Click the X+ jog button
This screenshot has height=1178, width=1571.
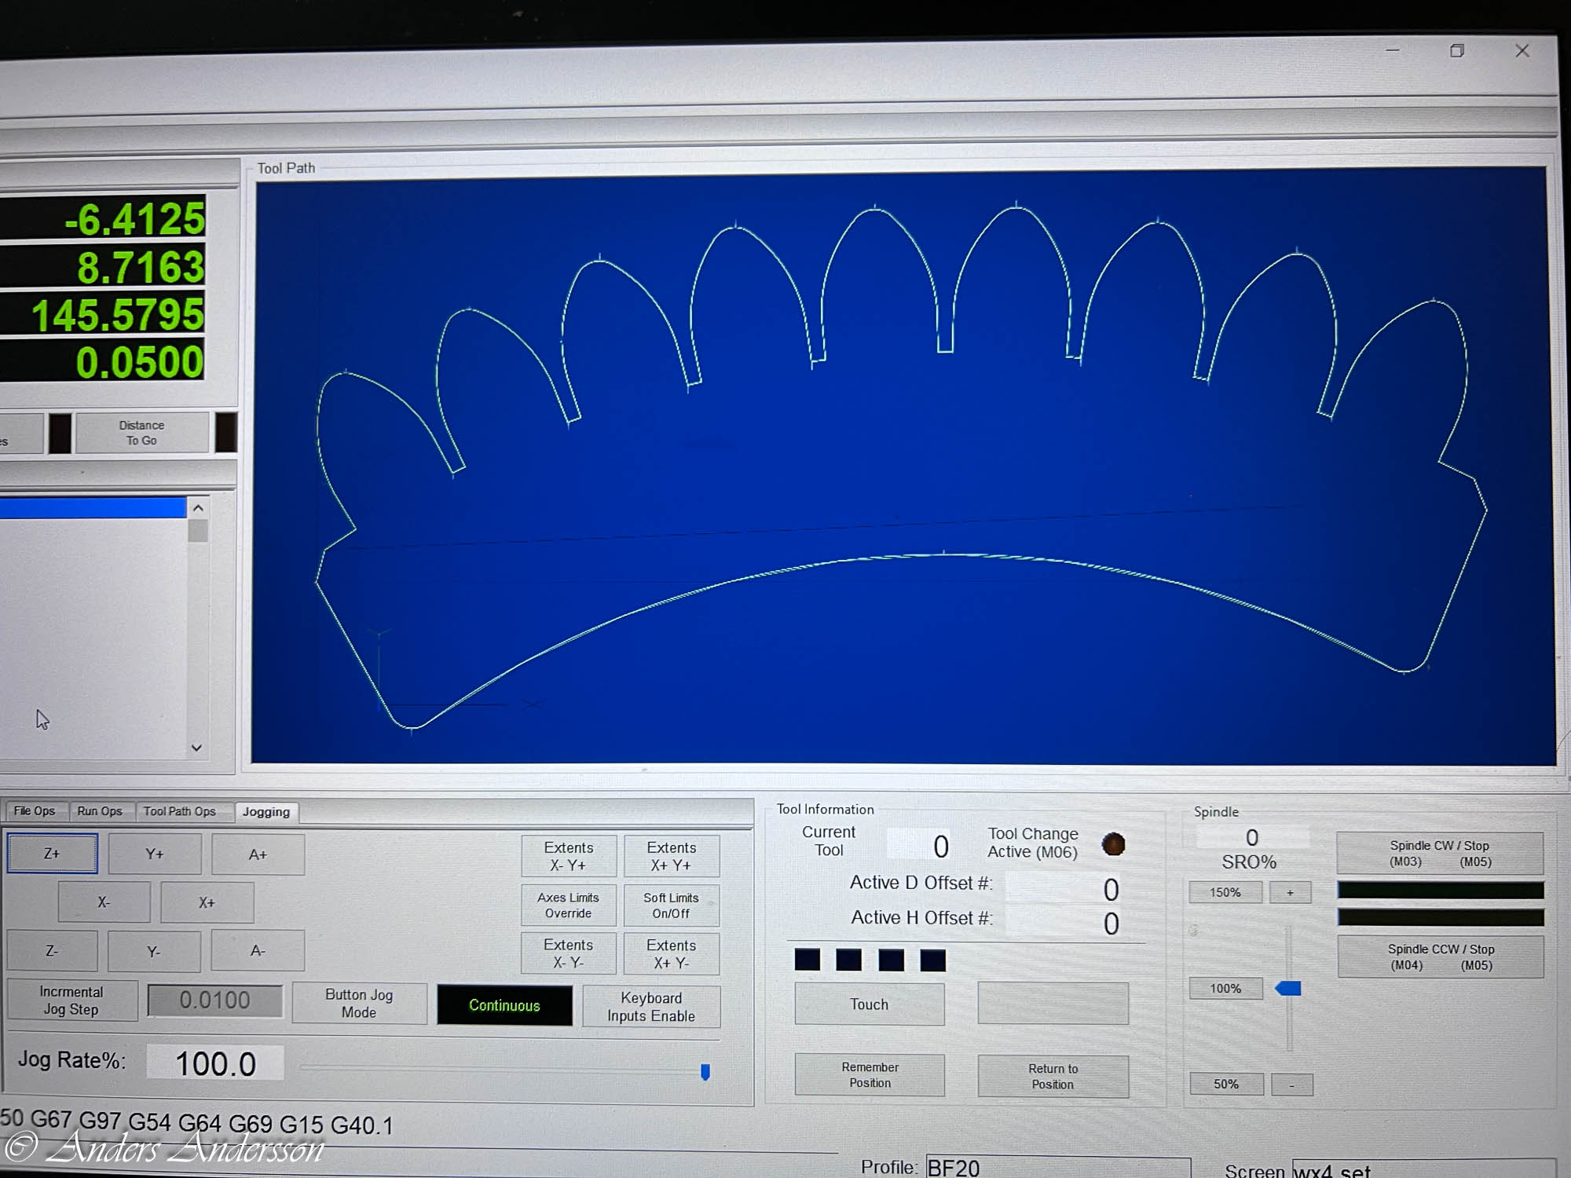(x=207, y=902)
